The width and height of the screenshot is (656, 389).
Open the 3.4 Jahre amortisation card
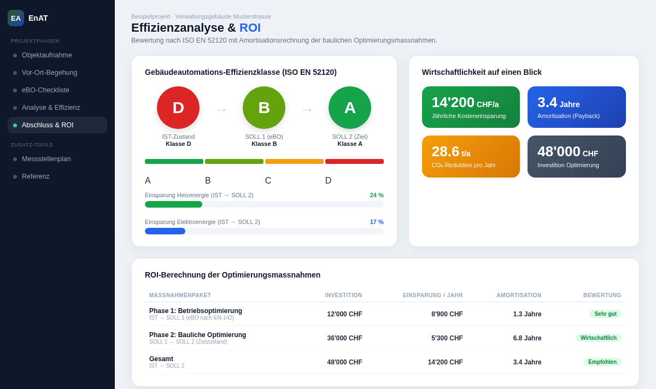click(577, 107)
